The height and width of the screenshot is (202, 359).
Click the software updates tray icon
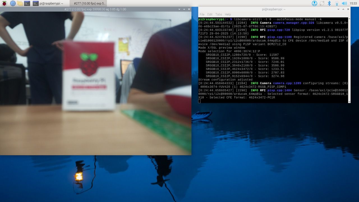pos(314,3)
